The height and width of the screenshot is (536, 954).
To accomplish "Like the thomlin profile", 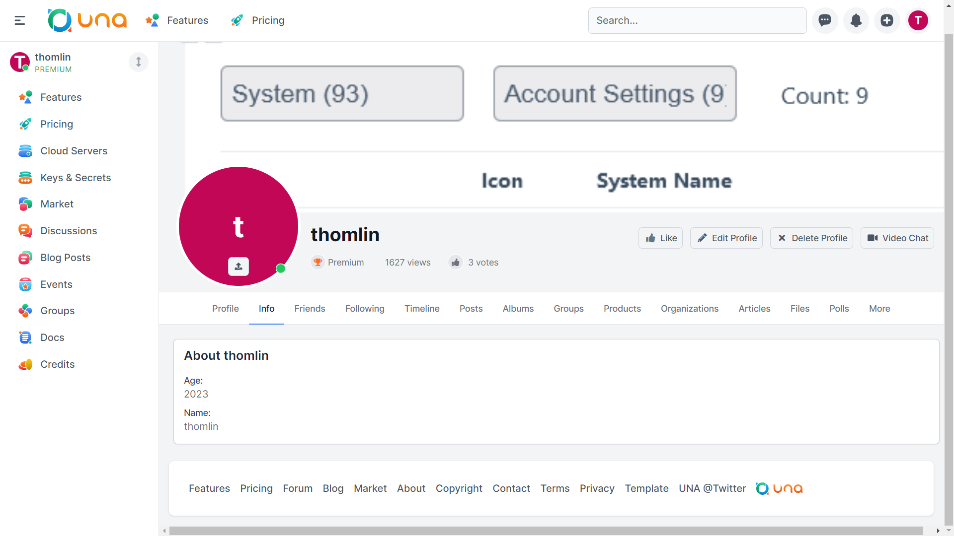I will (x=661, y=238).
